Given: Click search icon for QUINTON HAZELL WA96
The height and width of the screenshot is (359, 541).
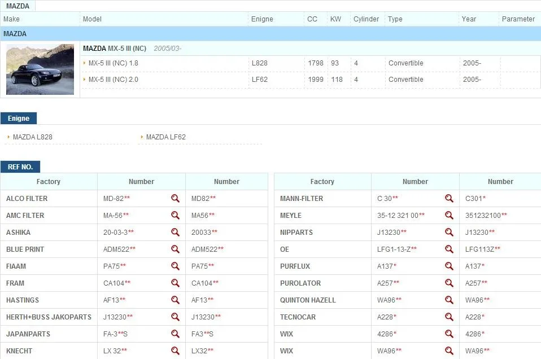Looking at the screenshot, I should [x=449, y=300].
